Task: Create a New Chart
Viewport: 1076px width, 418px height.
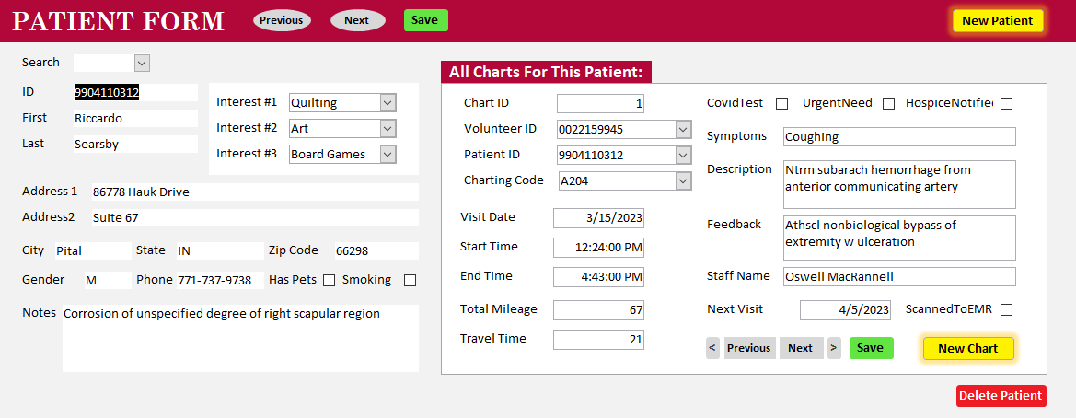Action: click(x=968, y=348)
